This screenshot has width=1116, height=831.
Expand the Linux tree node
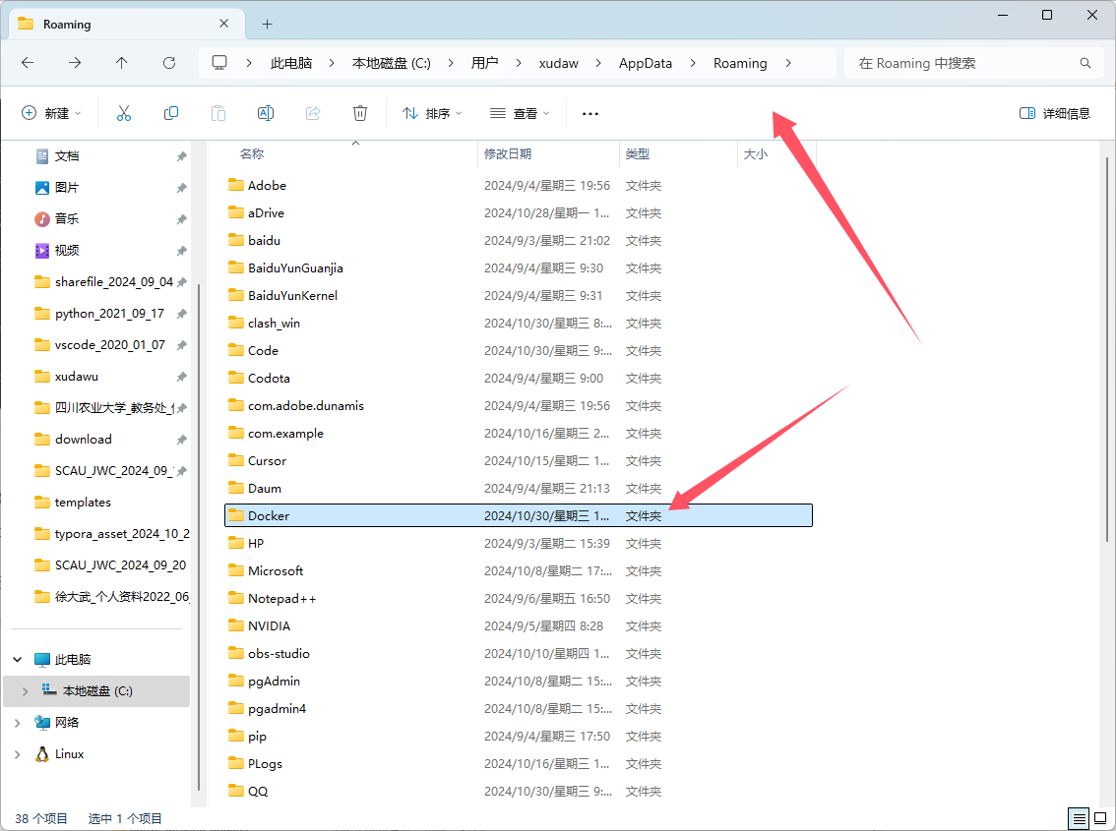click(x=18, y=754)
